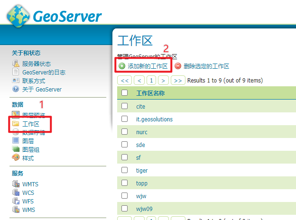
Task: Open 样式 menu entry
Action: point(28,158)
